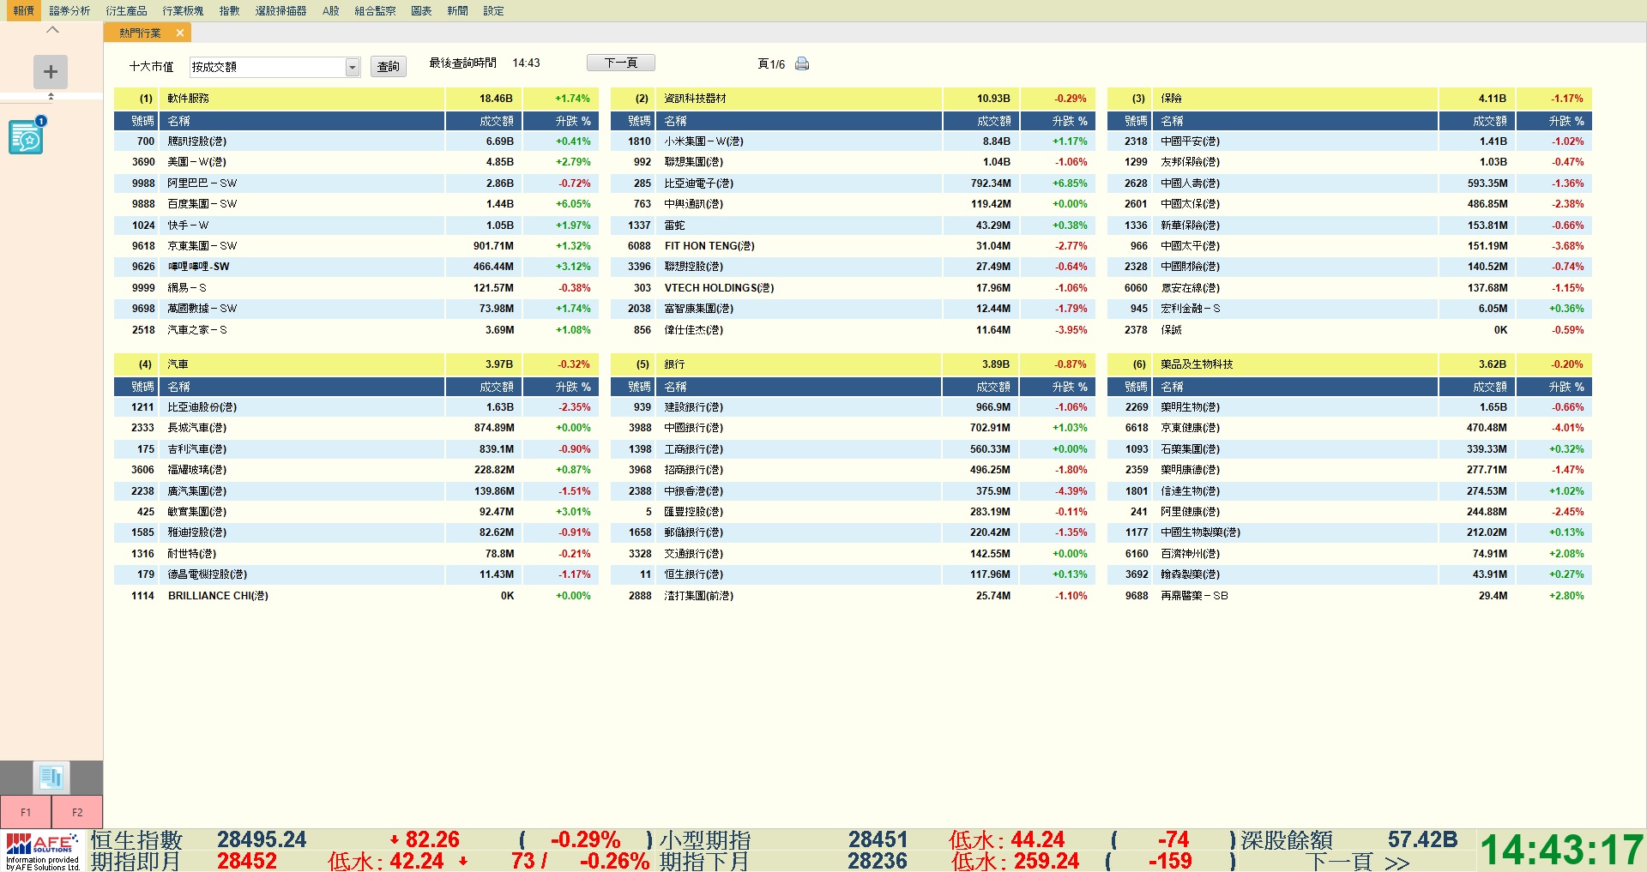Open the 衍生產品 menu
This screenshot has width=1647, height=872.
click(126, 10)
